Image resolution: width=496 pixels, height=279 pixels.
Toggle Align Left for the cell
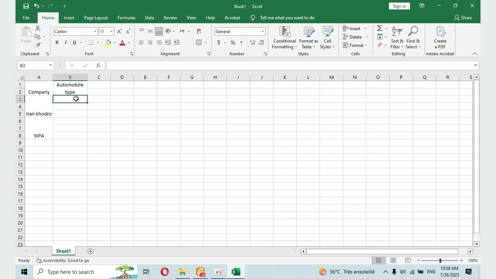tap(141, 43)
